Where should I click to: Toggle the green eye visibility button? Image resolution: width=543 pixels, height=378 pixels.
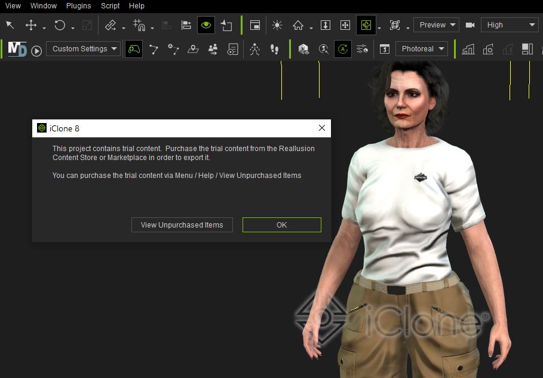point(206,25)
